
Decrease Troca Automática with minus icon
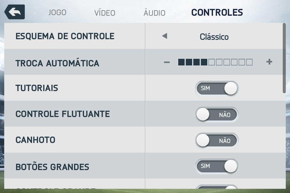coord(167,62)
